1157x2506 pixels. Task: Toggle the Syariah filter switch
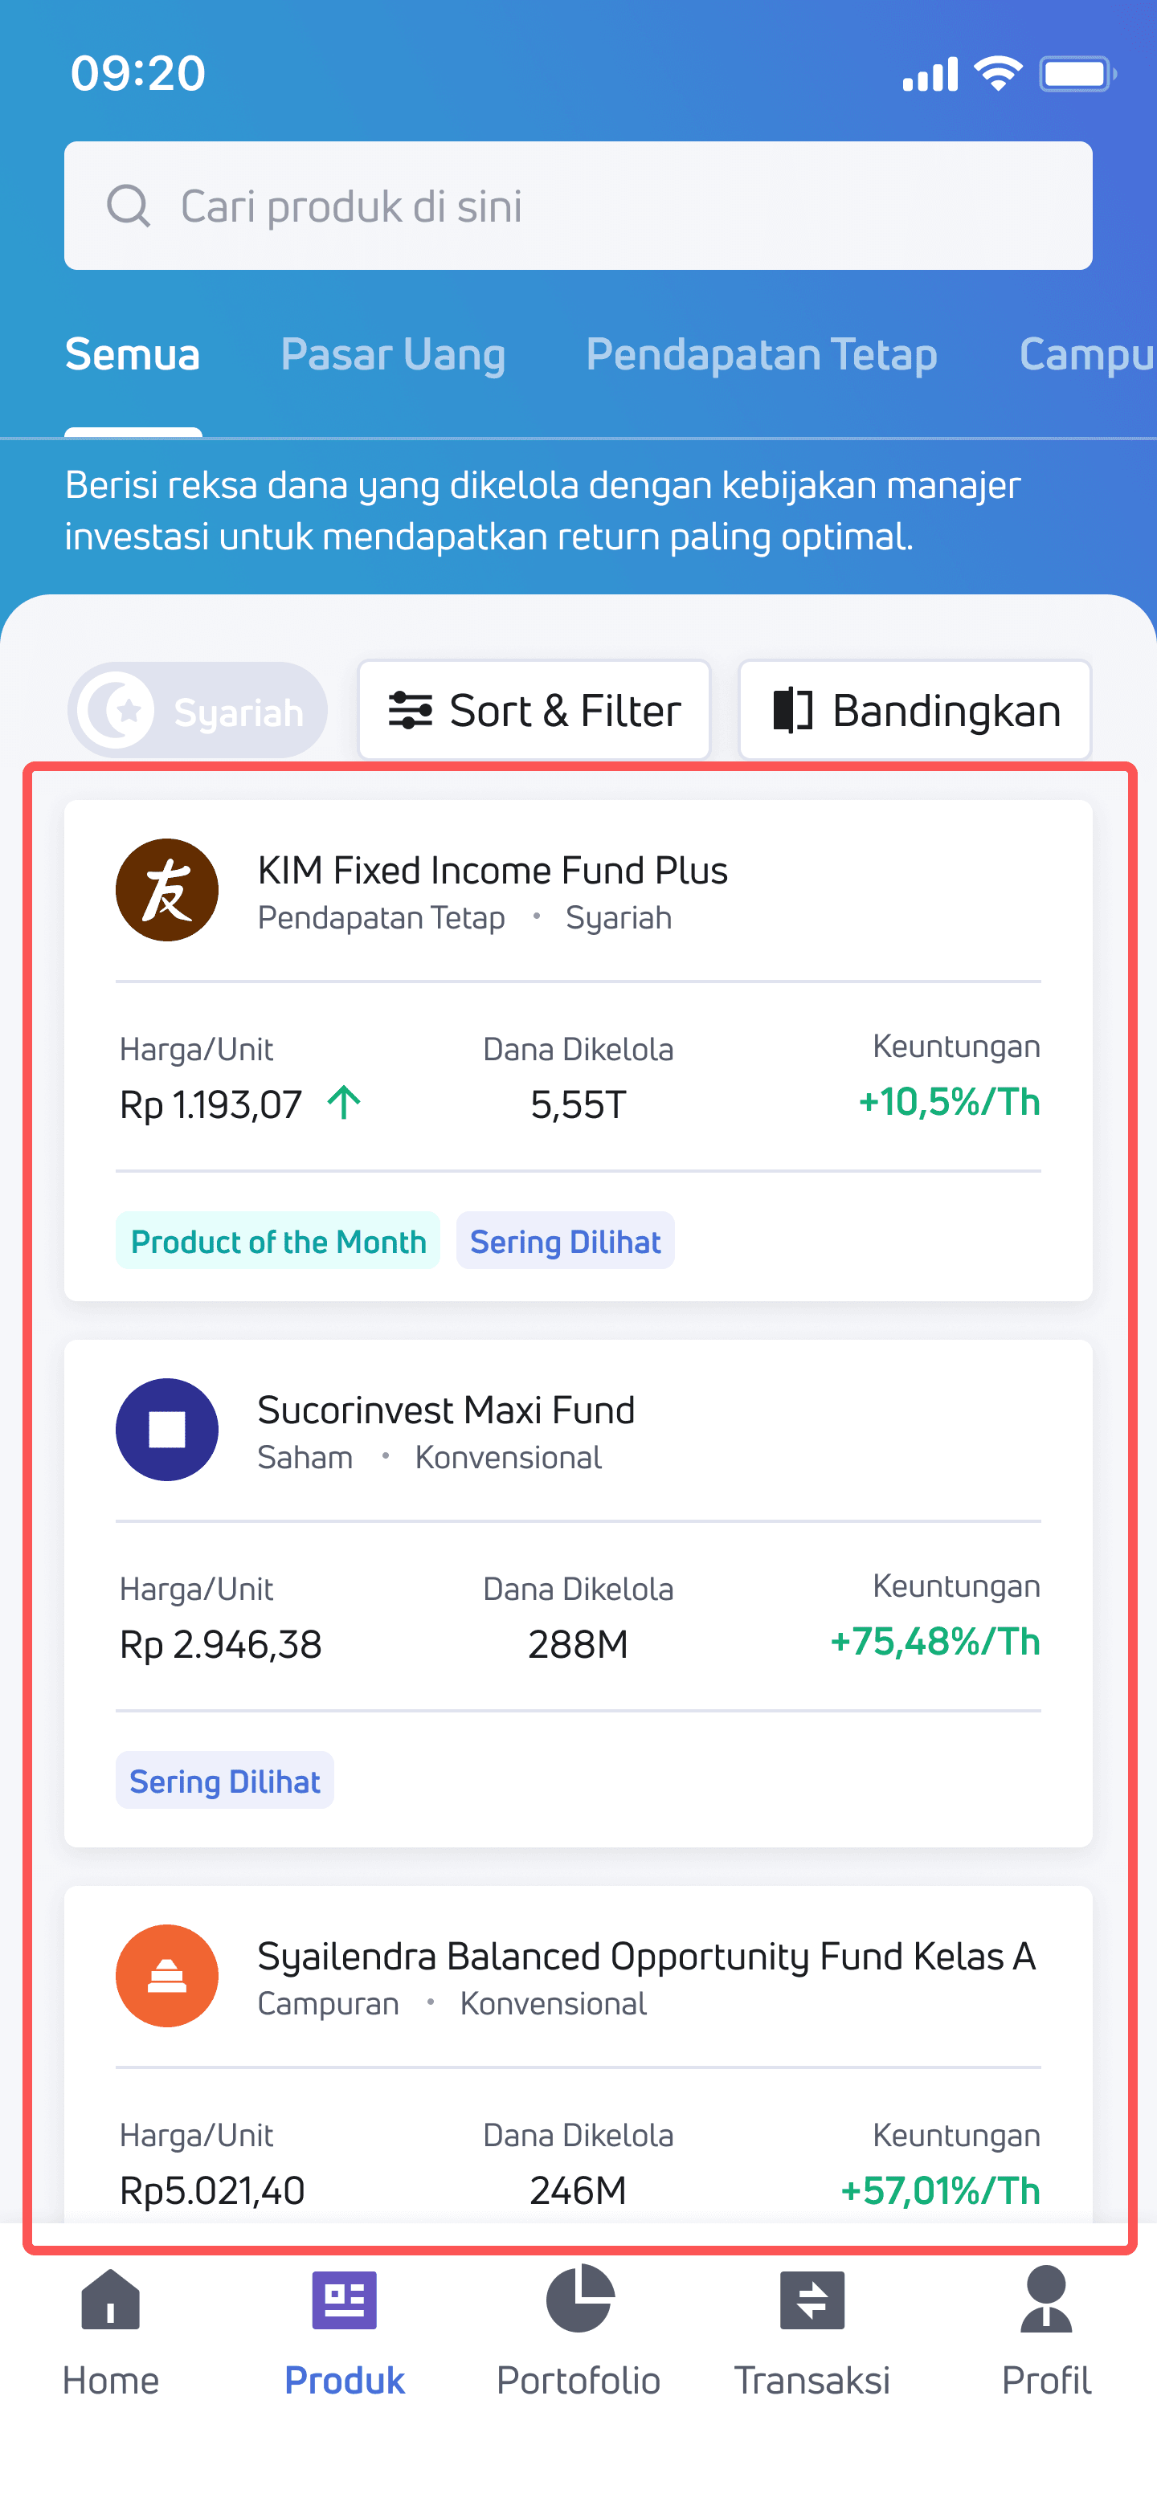pos(198,711)
